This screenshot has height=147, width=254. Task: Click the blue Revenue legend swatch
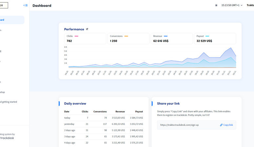click(166, 36)
